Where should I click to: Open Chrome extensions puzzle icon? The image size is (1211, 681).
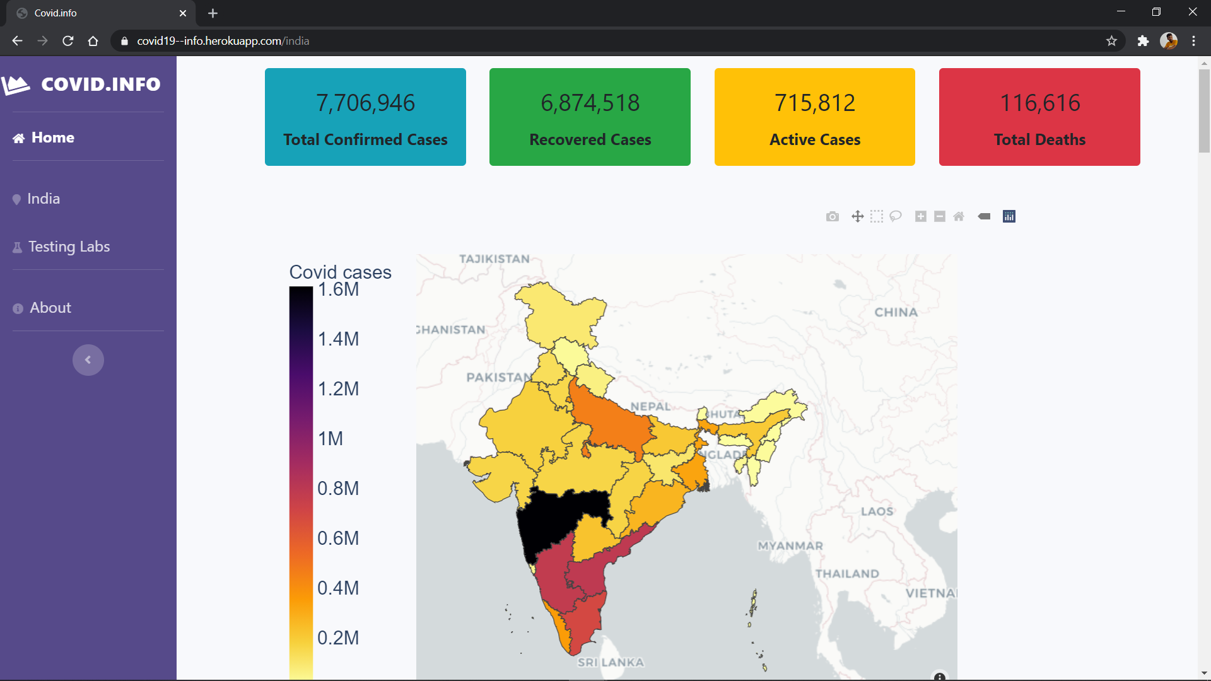coord(1143,41)
